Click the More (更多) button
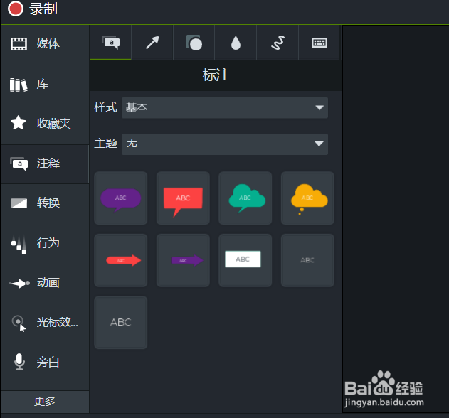449x418 pixels. 45,402
